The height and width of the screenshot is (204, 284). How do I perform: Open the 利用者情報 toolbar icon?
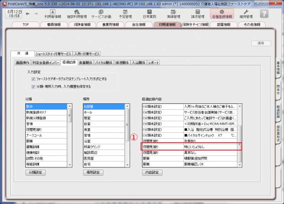pos(52,14)
